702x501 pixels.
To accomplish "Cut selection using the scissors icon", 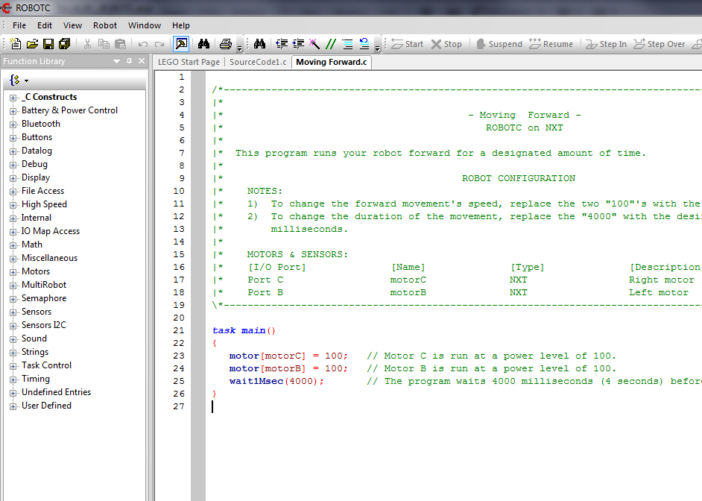I will (x=88, y=44).
